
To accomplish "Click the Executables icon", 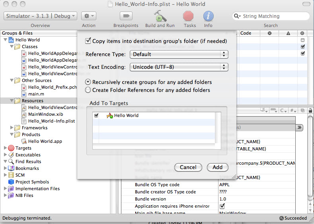I will tap(11, 155).
